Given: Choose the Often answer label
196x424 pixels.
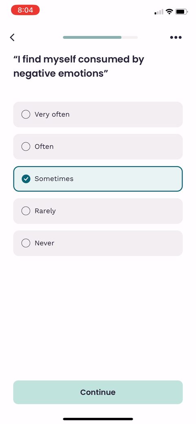Looking at the screenshot, I should point(44,147).
